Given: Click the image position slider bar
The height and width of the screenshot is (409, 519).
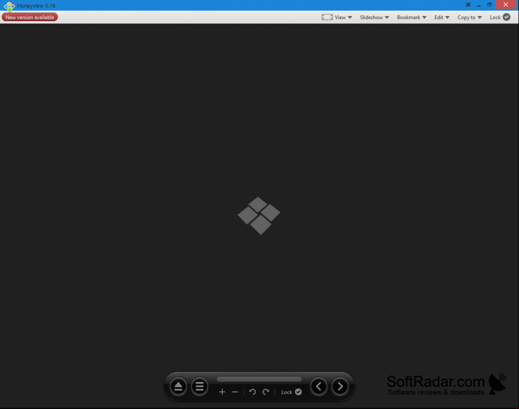Looking at the screenshot, I should [x=259, y=379].
